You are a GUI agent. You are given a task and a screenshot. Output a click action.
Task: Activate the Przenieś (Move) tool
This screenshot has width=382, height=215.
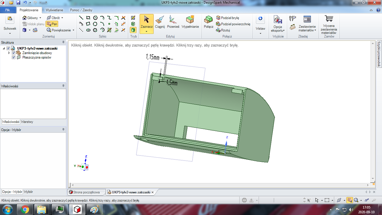coord(173,22)
